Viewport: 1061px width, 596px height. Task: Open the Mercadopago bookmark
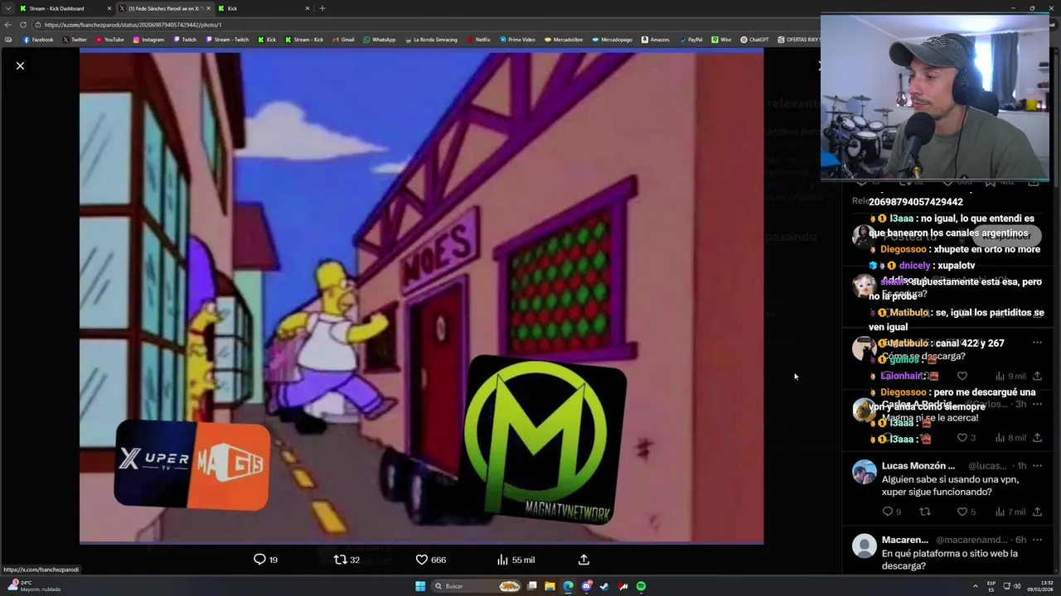(x=612, y=40)
